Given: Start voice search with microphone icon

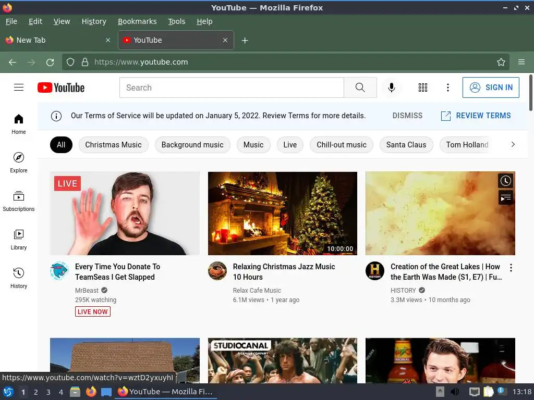Looking at the screenshot, I should click(392, 87).
